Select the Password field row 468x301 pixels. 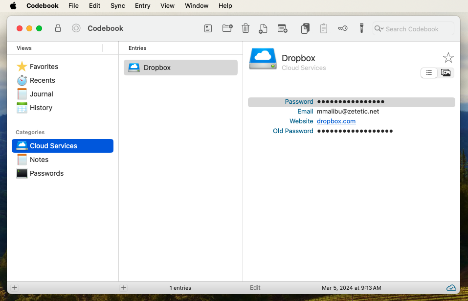point(351,102)
